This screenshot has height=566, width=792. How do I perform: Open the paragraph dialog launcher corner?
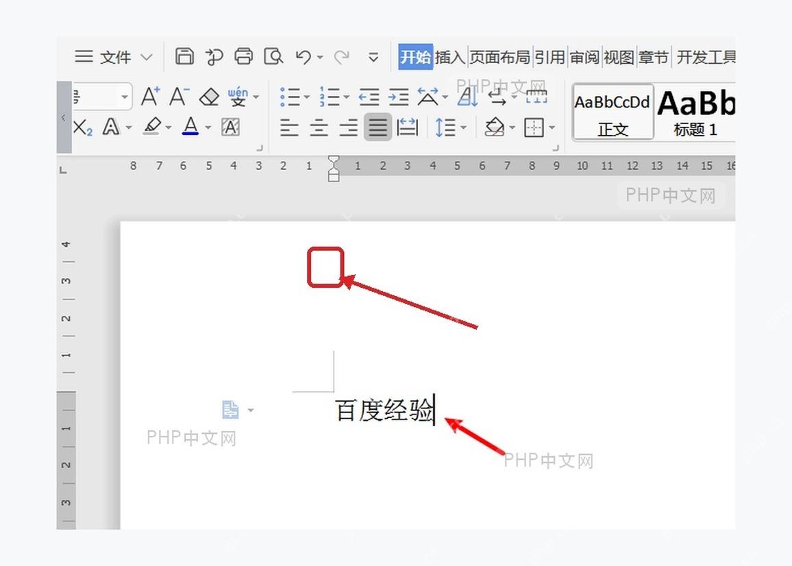point(556,147)
